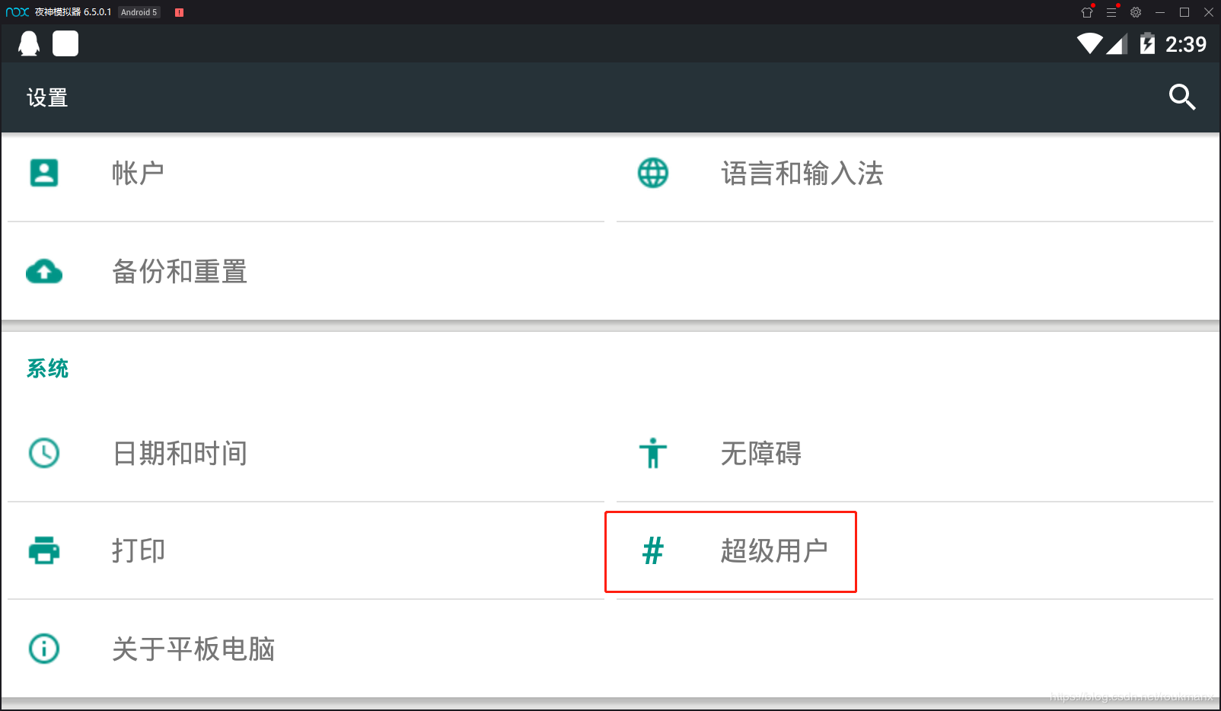The image size is (1221, 711).
Task: Open the 超级用户 entry
Action: (773, 550)
